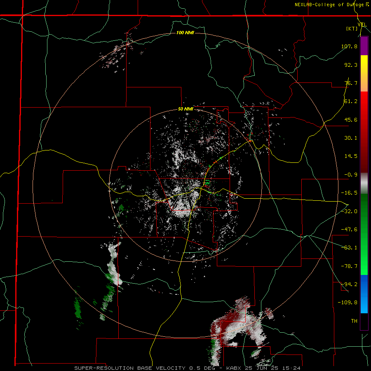This screenshot has width=371, height=371.
Task: Click the 14.5 velocity scale value
Action: (x=351, y=156)
